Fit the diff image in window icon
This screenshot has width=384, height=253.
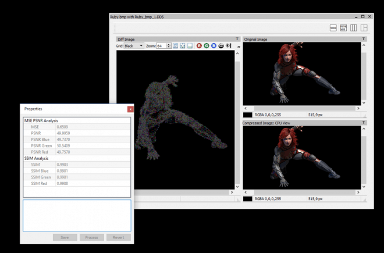point(183,46)
